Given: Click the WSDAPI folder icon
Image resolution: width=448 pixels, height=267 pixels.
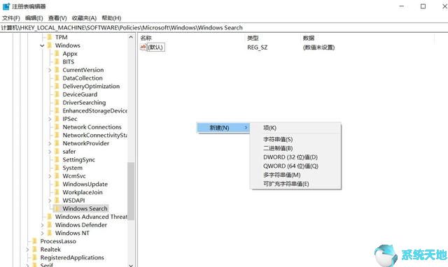Looking at the screenshot, I should coord(57,201).
